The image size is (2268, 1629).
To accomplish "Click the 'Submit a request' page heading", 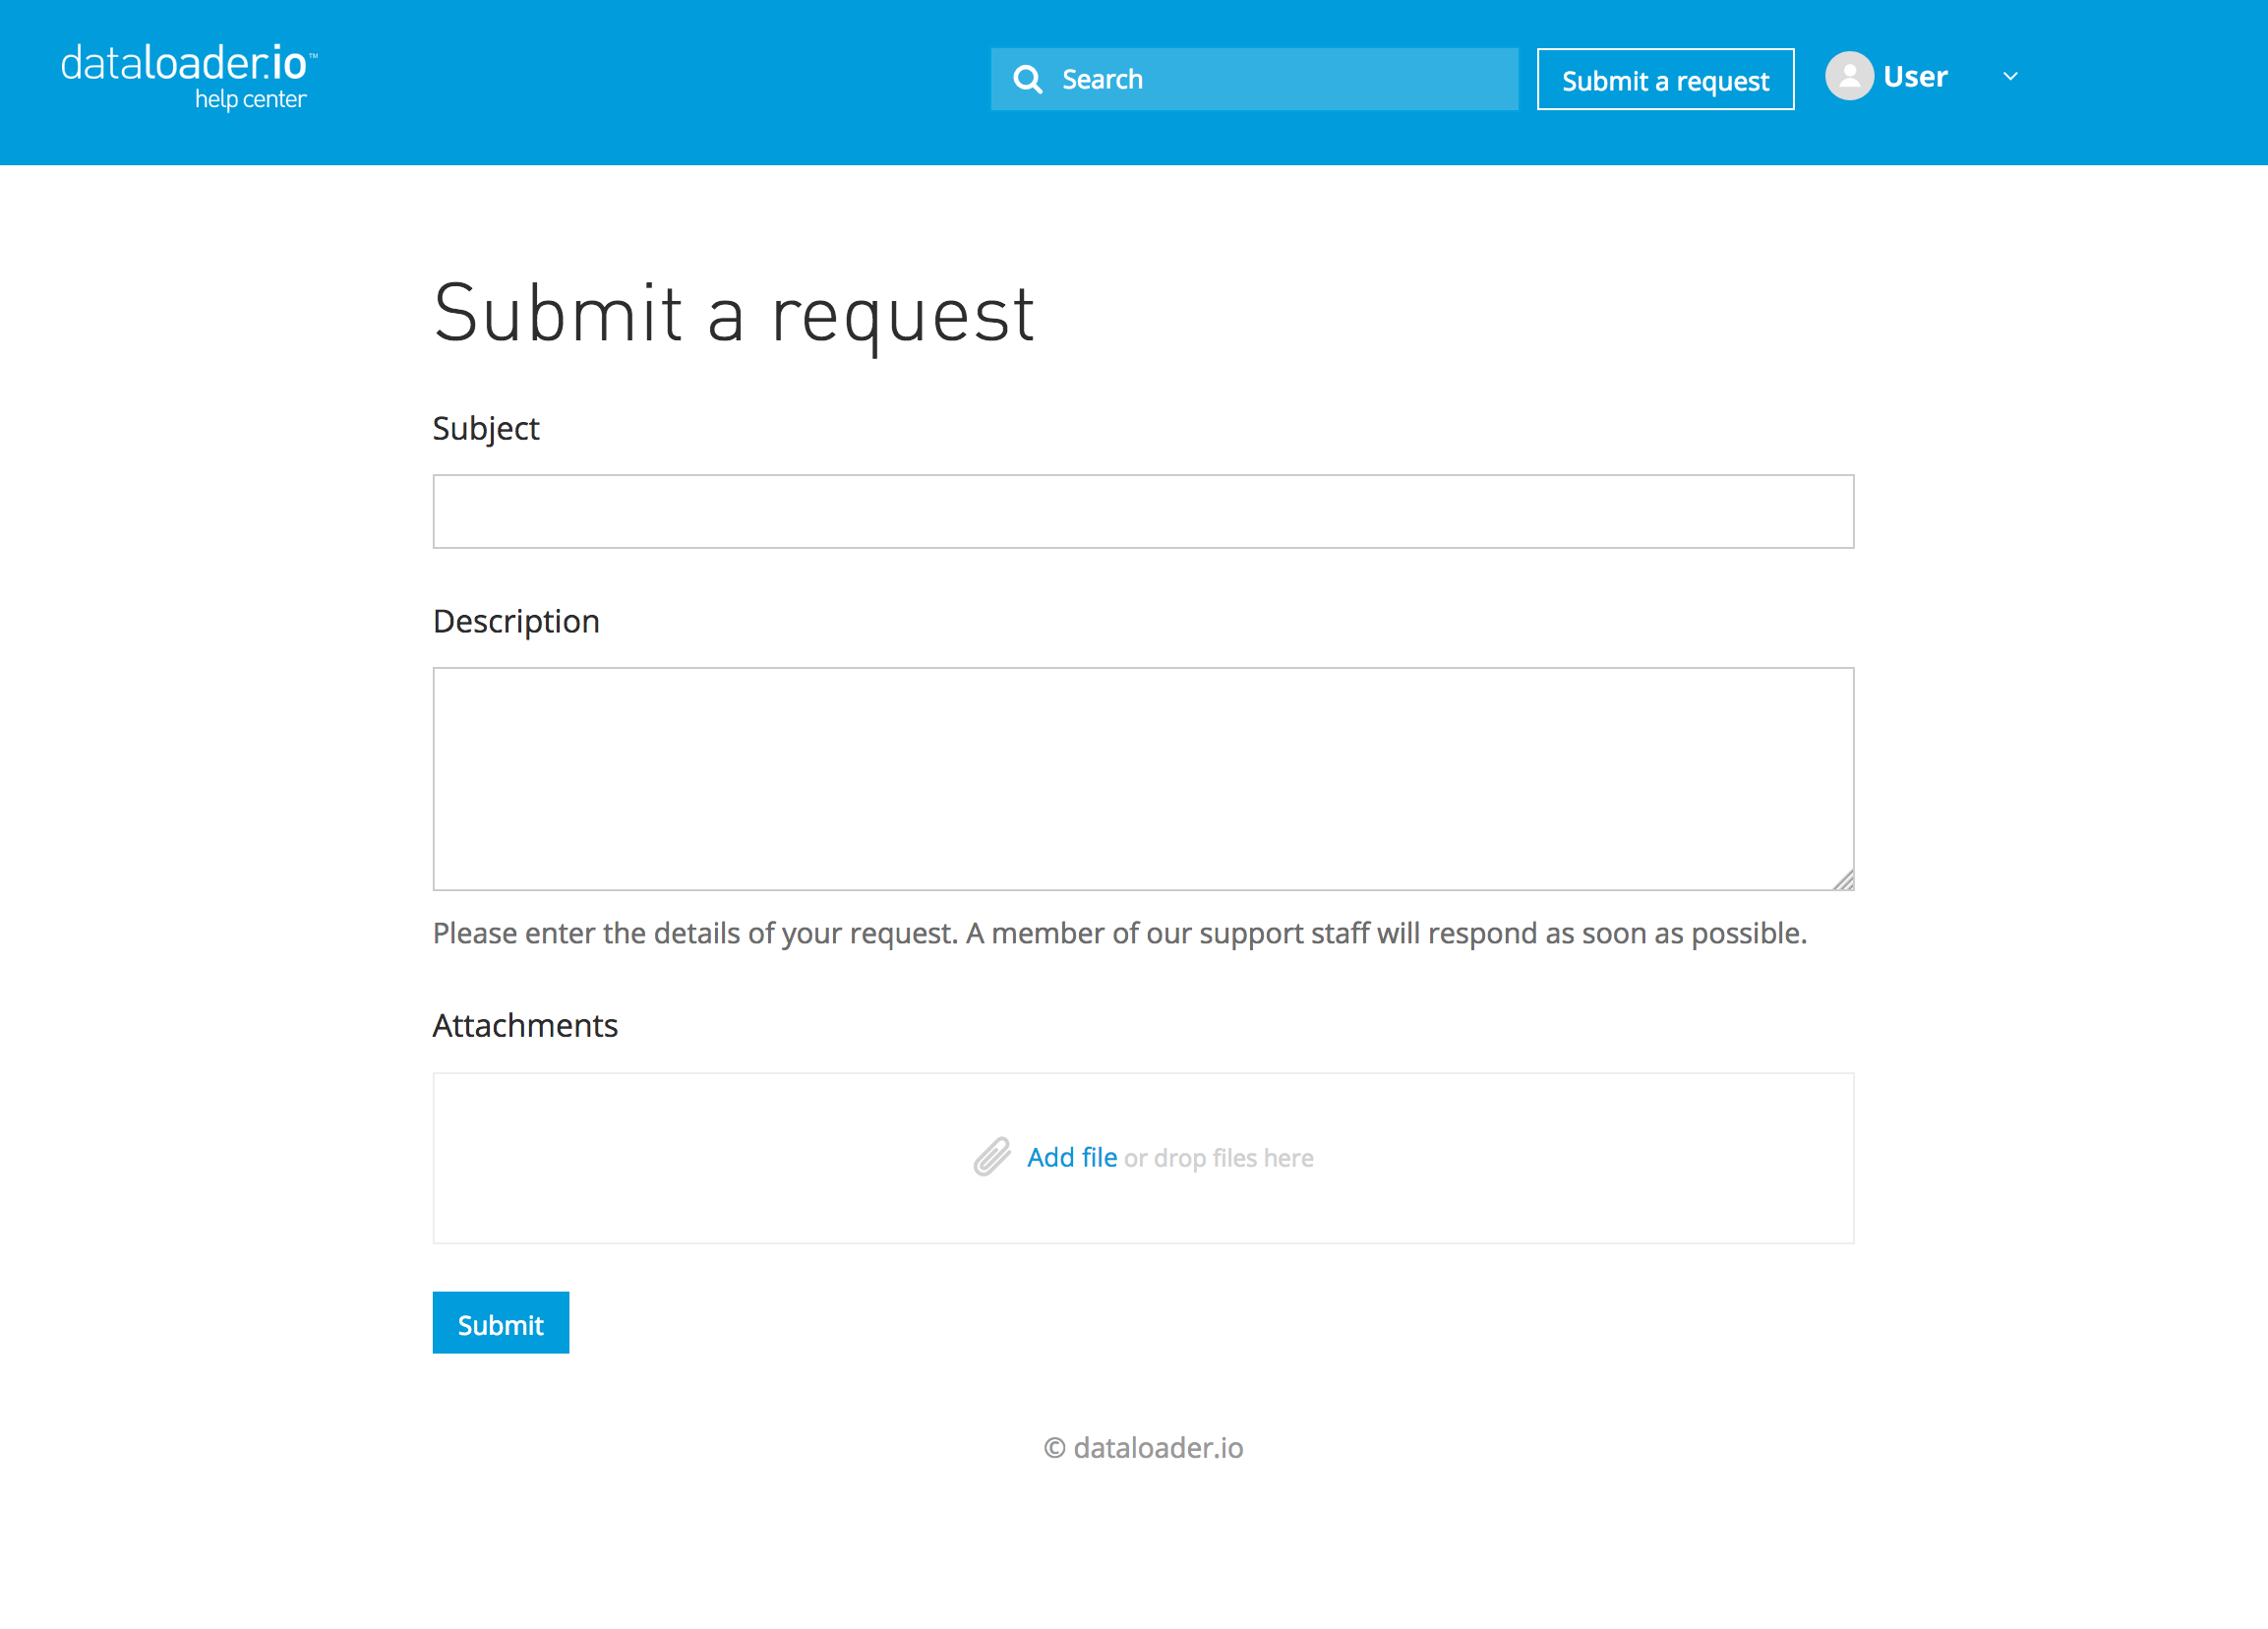I will 734,314.
